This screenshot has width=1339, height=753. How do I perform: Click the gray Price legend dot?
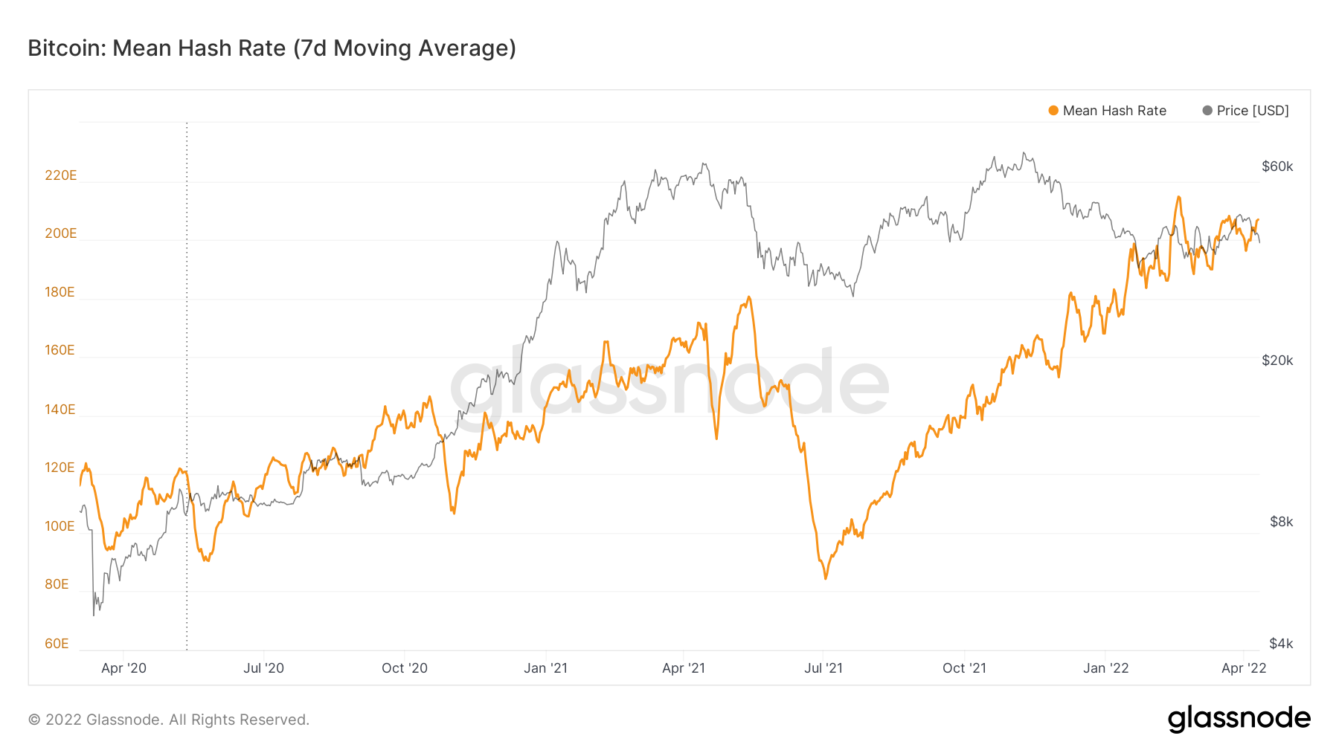click(1207, 111)
